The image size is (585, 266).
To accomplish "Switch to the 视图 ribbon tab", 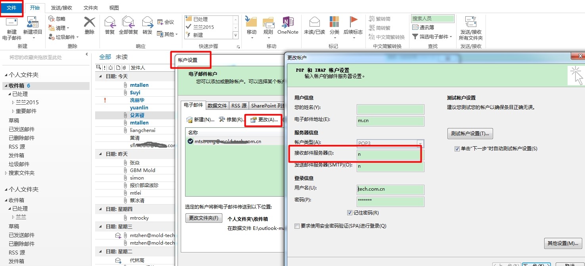I will 113,7.
